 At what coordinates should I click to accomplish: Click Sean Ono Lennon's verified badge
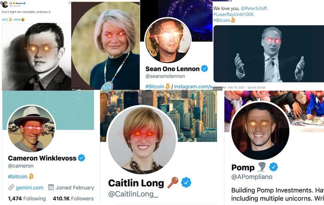pos(205,69)
